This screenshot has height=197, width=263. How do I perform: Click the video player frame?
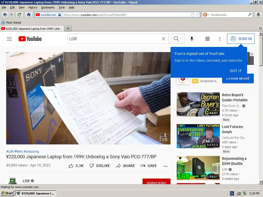[x=88, y=98]
